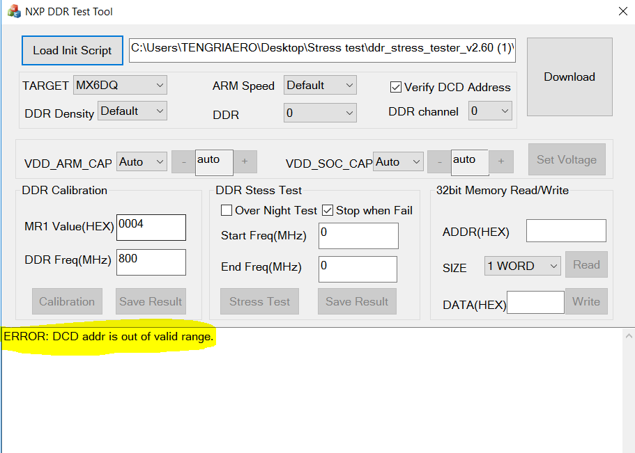Click Save Result under DDR Stress Test
The height and width of the screenshot is (453, 635).
(357, 301)
